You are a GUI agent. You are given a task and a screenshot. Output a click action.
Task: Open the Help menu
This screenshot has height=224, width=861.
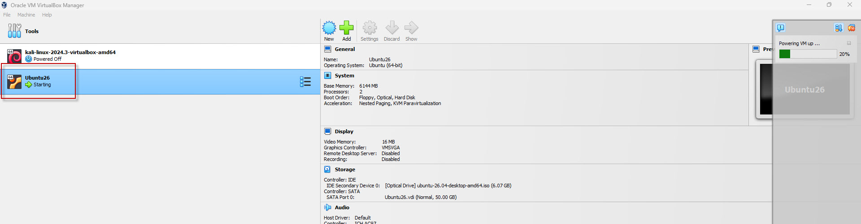click(47, 15)
